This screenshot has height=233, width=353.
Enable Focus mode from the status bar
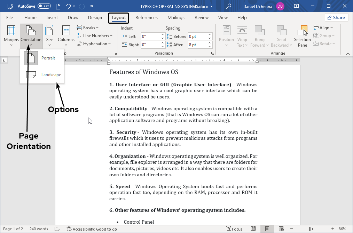click(235, 228)
